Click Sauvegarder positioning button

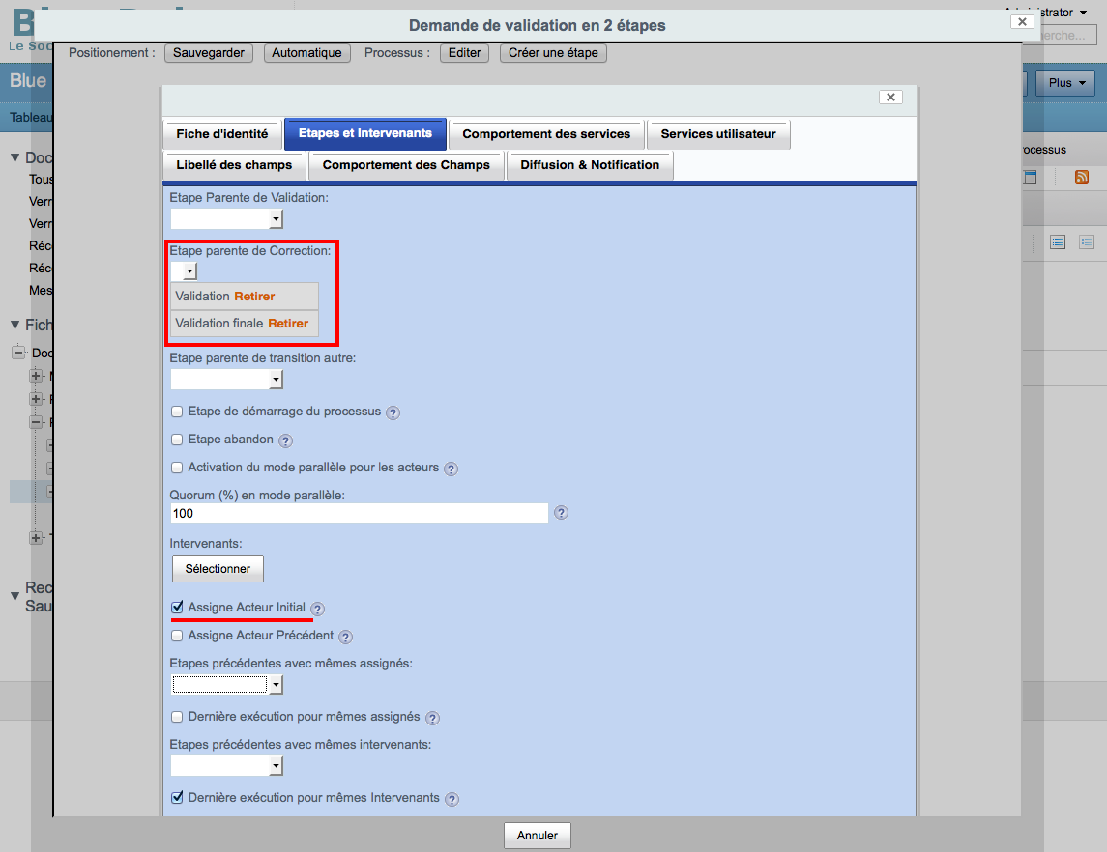tap(208, 53)
